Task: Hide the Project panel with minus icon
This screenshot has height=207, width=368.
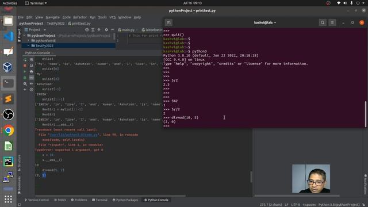Action: 113,30
